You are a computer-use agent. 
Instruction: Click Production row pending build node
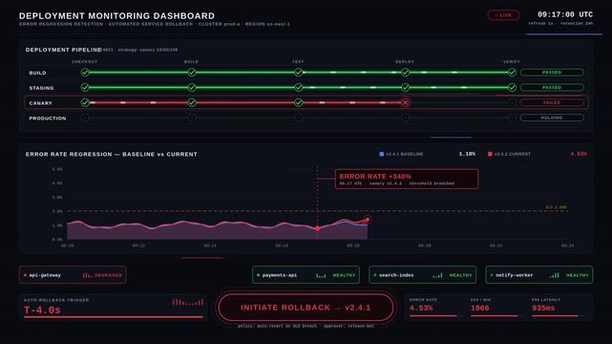click(191, 118)
